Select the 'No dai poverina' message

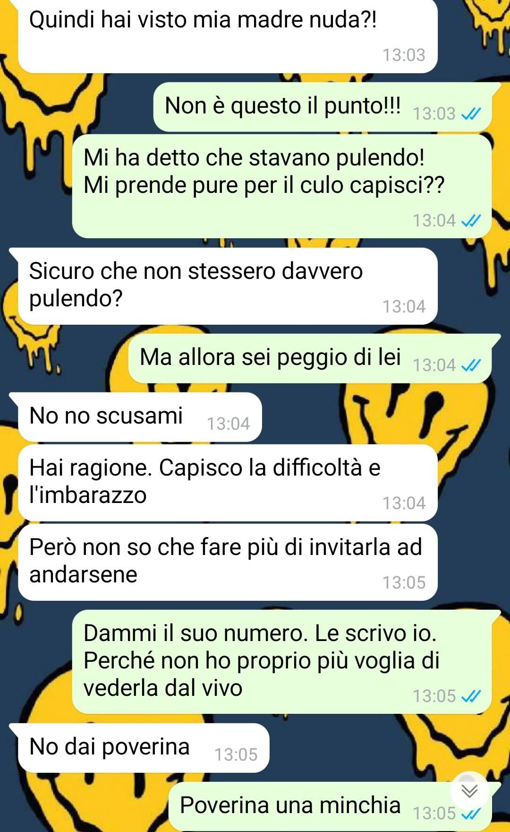coord(144,748)
